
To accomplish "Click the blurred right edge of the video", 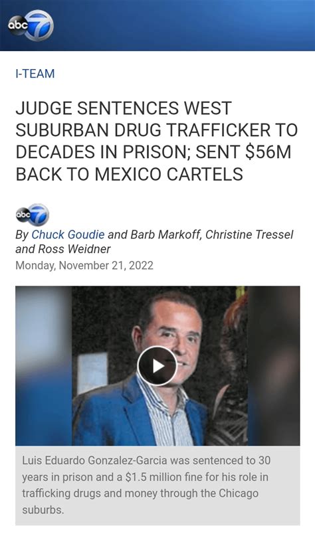I will pos(274,366).
